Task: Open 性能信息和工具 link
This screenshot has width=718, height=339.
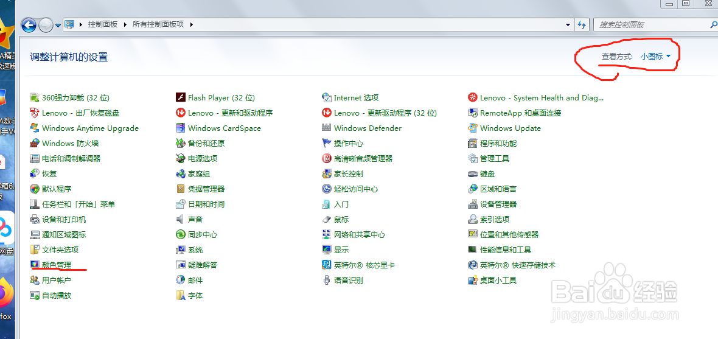Action: coord(506,250)
